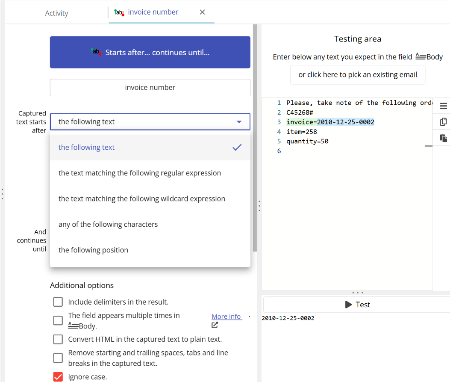Check The field appears multiple times option
The width and height of the screenshot is (450, 382).
(x=58, y=320)
